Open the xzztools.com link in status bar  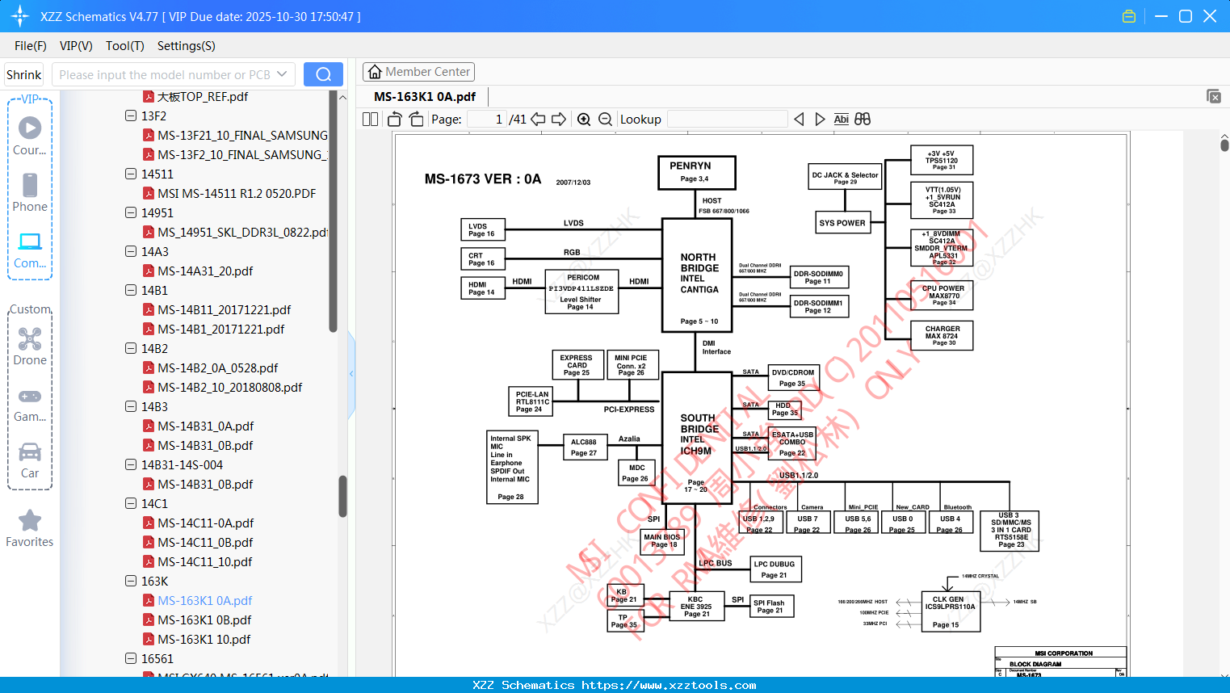[669, 685]
